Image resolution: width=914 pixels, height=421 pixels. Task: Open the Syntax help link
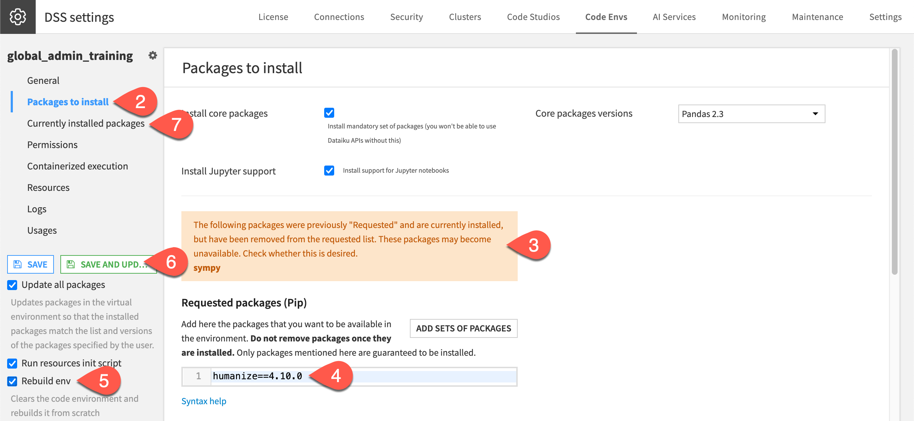(x=204, y=401)
